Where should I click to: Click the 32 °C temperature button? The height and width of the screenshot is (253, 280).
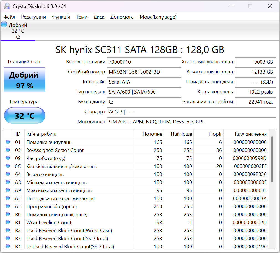(x=25, y=115)
